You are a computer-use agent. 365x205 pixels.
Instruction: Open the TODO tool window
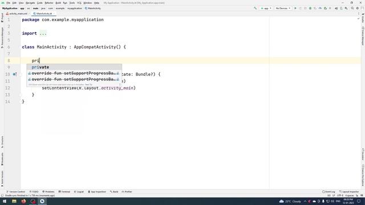[34, 192]
